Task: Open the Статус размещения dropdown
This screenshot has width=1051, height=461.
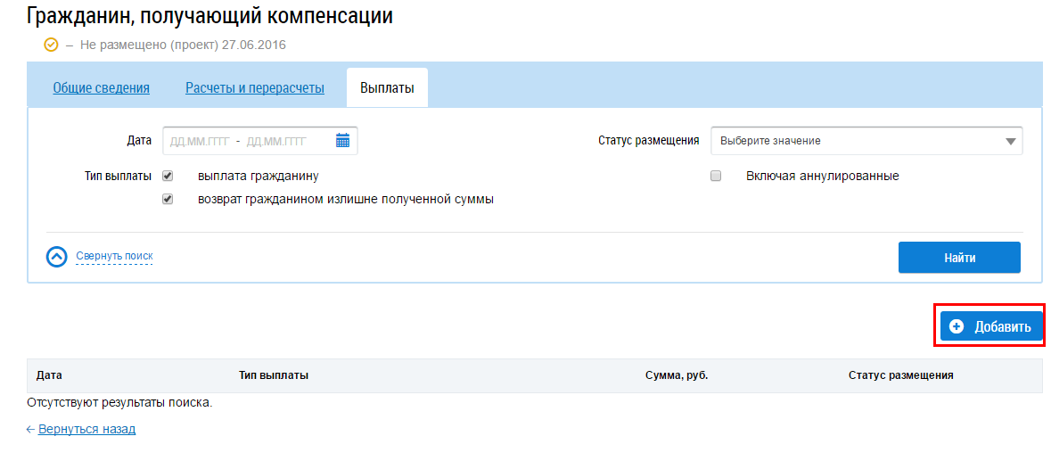Action: click(x=866, y=141)
